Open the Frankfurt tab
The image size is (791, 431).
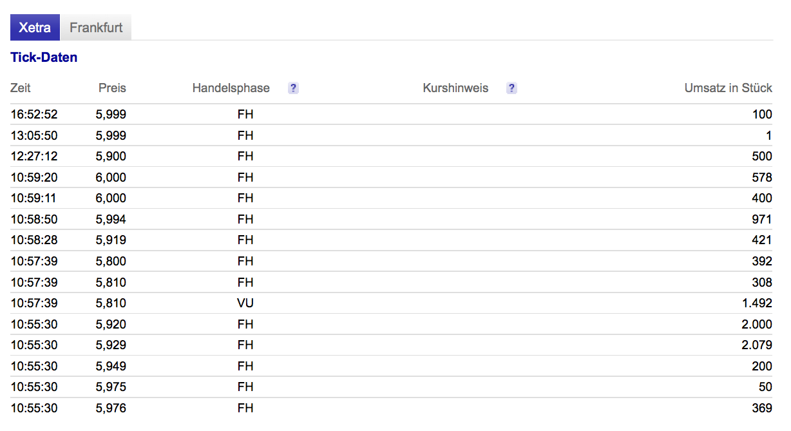[96, 28]
